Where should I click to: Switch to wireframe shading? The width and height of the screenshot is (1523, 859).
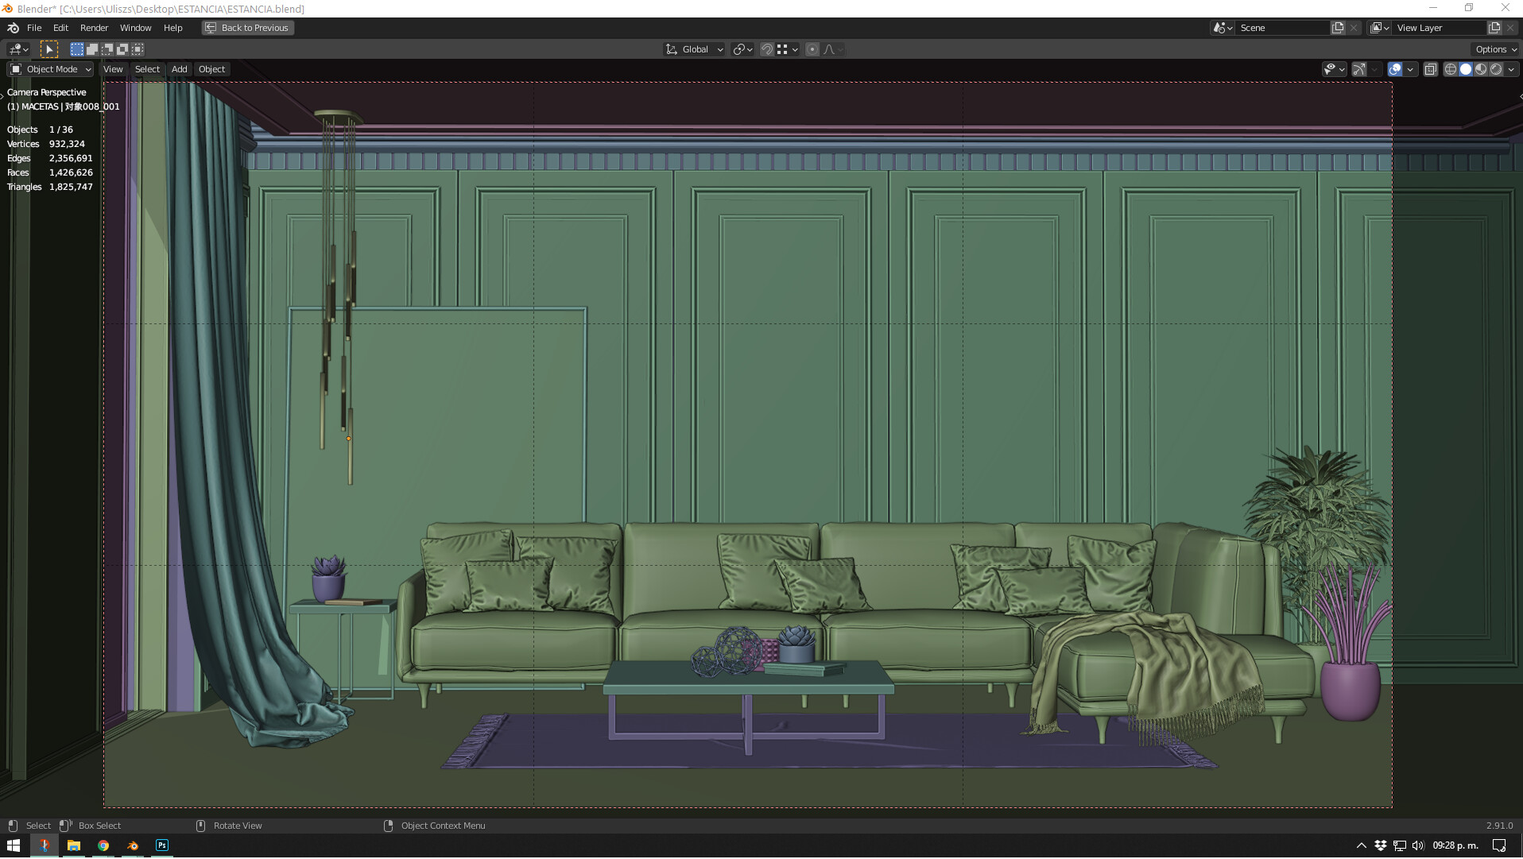coord(1451,69)
